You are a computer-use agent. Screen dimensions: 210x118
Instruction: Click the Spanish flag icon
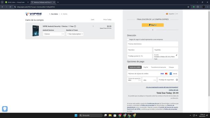tap(167, 14)
